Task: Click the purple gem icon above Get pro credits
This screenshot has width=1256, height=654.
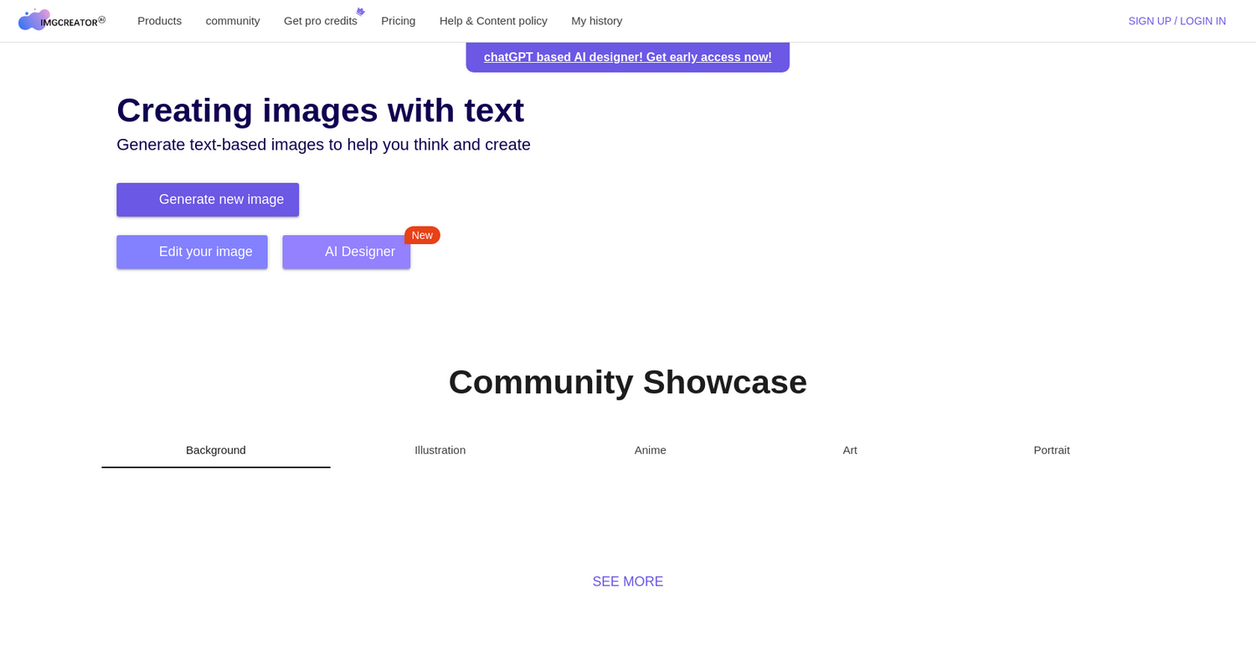Action: point(360,11)
